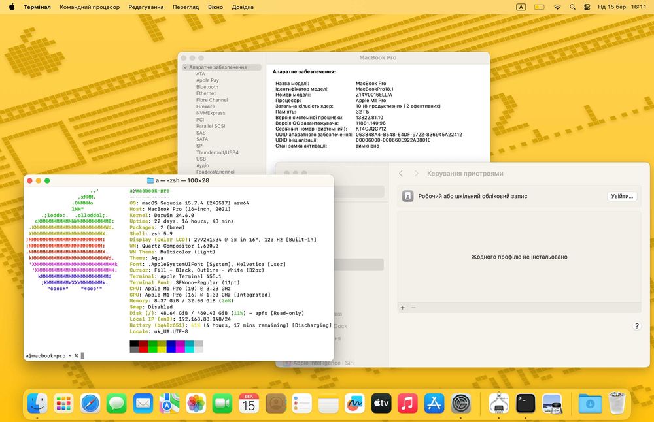Select Thunderbolt/USB4 in hardware sidebar

click(217, 152)
